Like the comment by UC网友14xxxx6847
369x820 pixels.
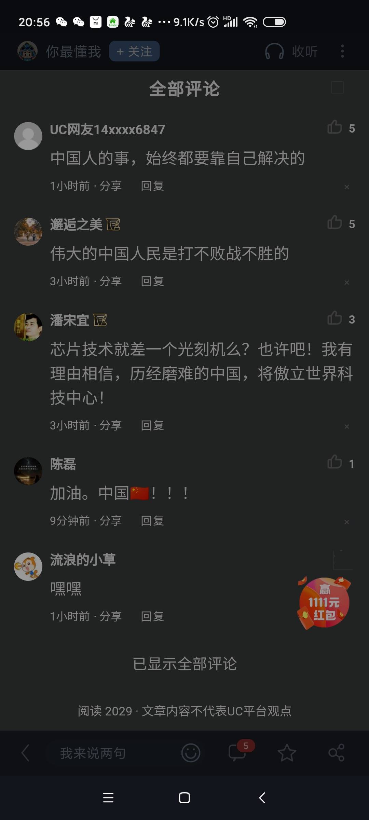335,127
